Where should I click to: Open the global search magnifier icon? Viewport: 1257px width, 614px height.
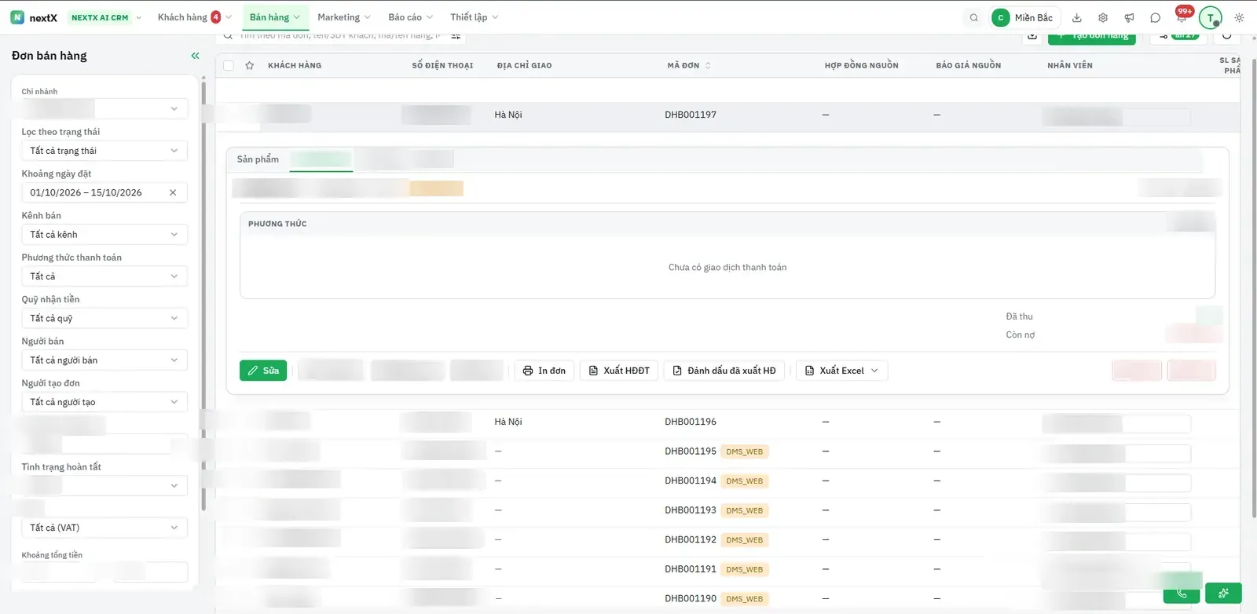pos(974,17)
